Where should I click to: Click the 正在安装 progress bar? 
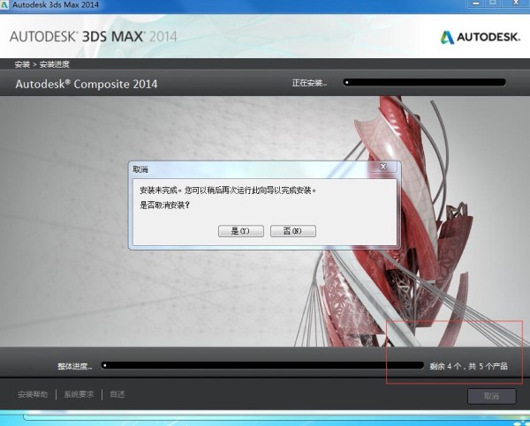(425, 82)
